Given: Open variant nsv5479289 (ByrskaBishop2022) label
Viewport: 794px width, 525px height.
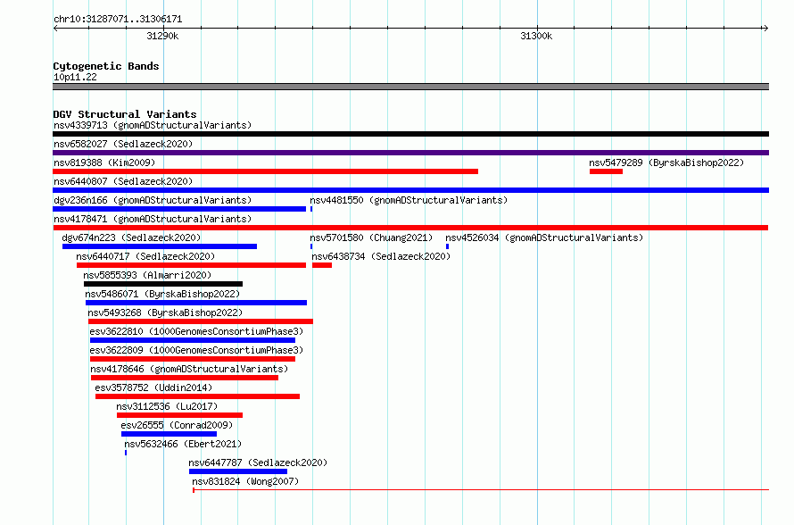Looking at the screenshot, I should click(666, 162).
